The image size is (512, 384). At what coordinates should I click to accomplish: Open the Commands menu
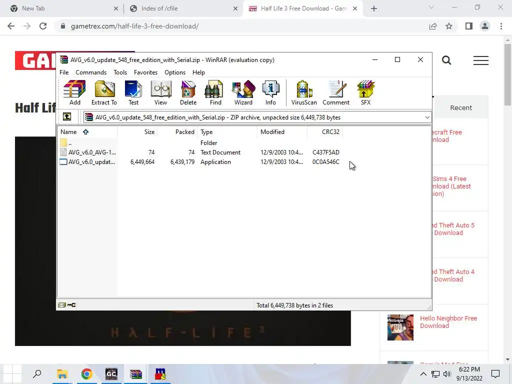(x=91, y=72)
